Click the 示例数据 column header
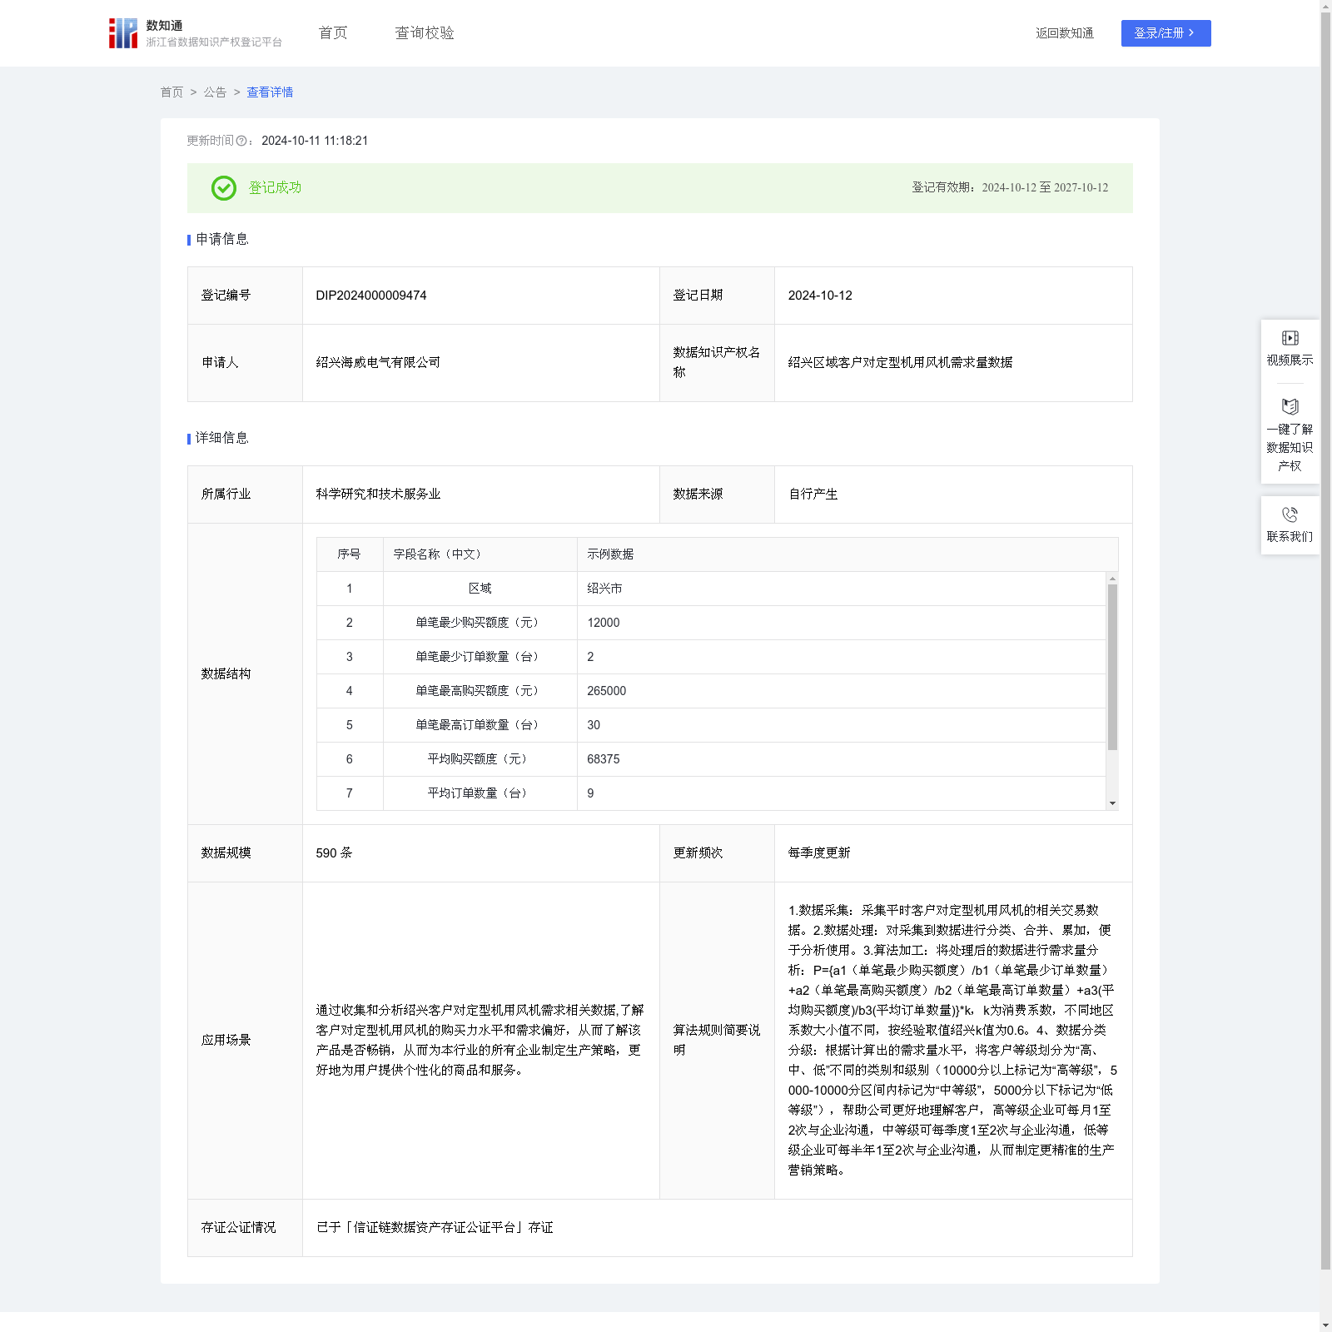 point(610,554)
